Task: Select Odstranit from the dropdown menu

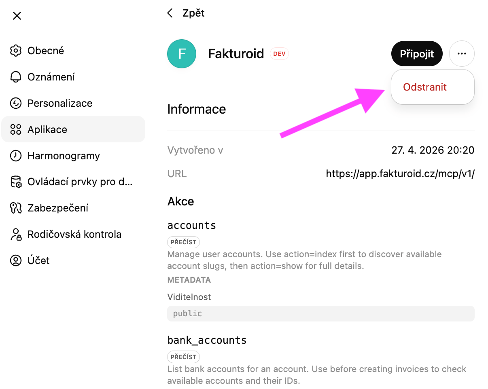Action: 425,87
